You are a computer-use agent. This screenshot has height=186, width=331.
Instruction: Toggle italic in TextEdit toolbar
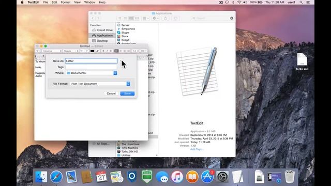click(107, 51)
